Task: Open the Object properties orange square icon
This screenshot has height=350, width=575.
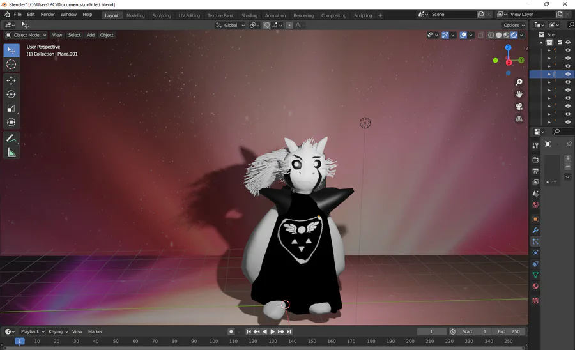Action: (535, 219)
